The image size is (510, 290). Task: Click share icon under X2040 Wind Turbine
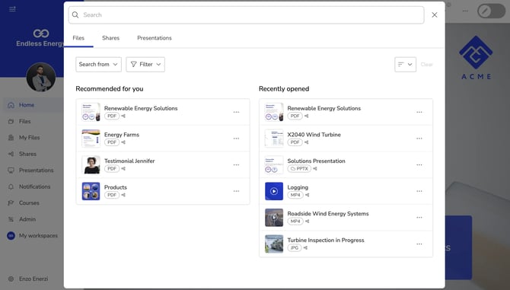[307, 142]
